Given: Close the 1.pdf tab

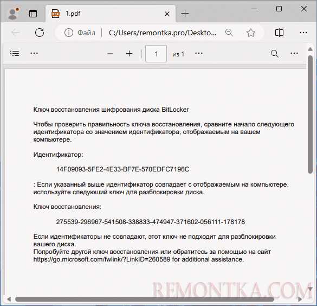Looking at the screenshot, I should 167,14.
